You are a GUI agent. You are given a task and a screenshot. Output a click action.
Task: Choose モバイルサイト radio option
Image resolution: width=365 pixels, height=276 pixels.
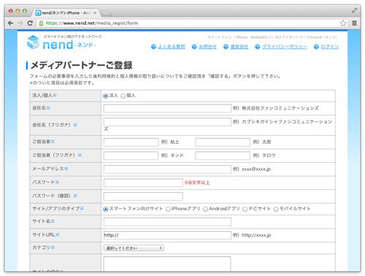point(276,209)
